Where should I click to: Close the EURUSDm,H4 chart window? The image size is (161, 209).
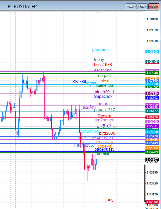click(x=154, y=6)
